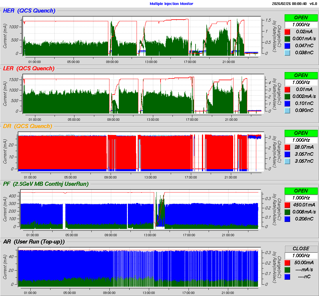This screenshot has width=319, height=296.
Task: Click the blue 0.047nC swatch in the HER legend
Action: 287,46
